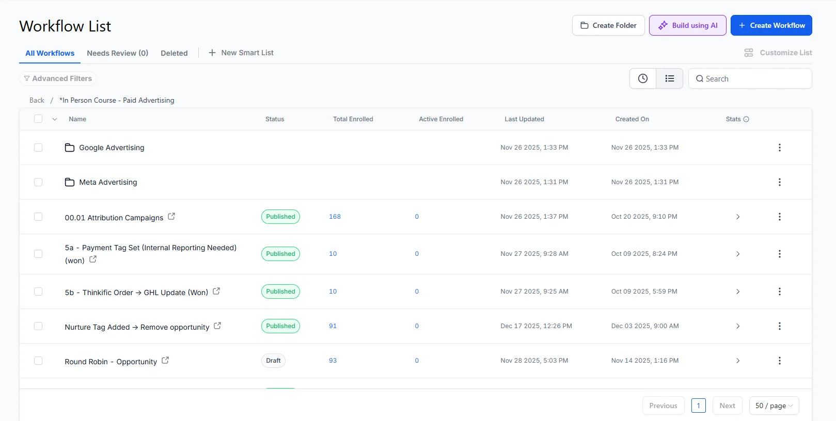Open more options for Round Robin Opportunity
The image size is (836, 421).
coord(780,361)
